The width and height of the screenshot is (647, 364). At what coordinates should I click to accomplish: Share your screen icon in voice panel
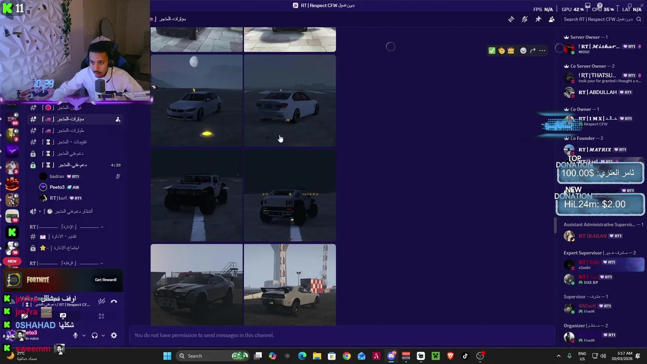[x=63, y=315]
